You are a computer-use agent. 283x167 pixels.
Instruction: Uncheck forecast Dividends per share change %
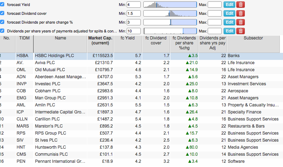point(2,22)
